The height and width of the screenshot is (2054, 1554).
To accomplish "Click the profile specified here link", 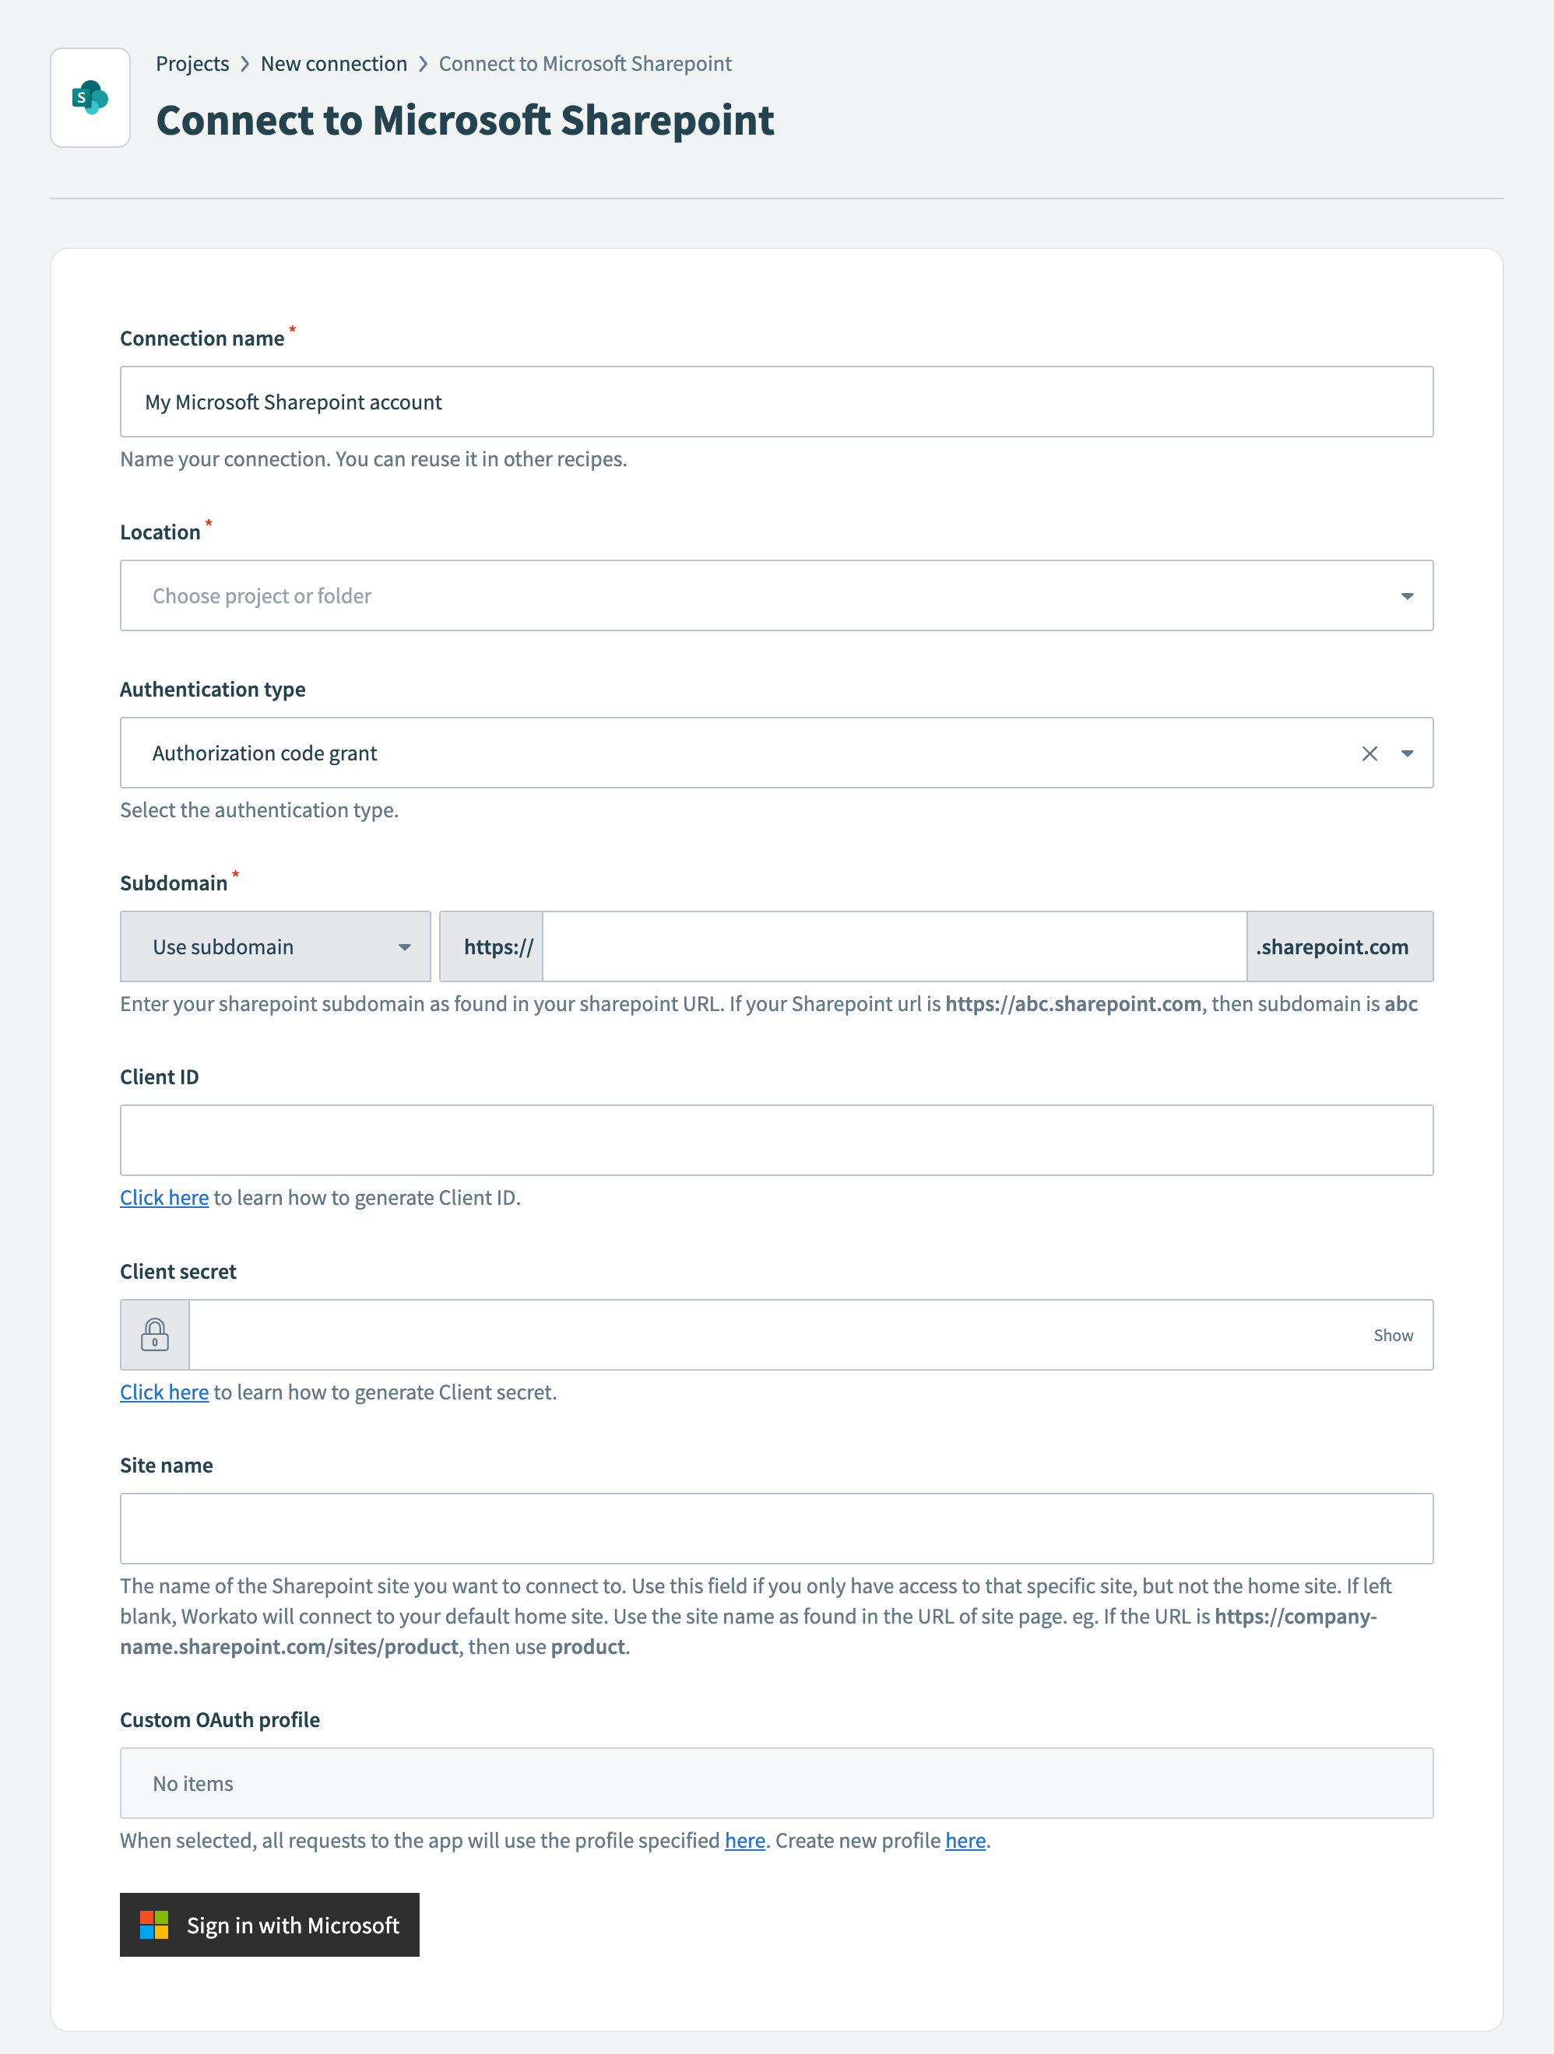I will pos(744,1839).
